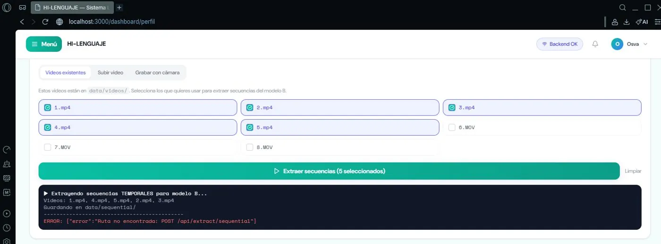This screenshot has height=244, width=661.
Task: Switch to Grabar con cámara tab
Action: tap(157, 73)
